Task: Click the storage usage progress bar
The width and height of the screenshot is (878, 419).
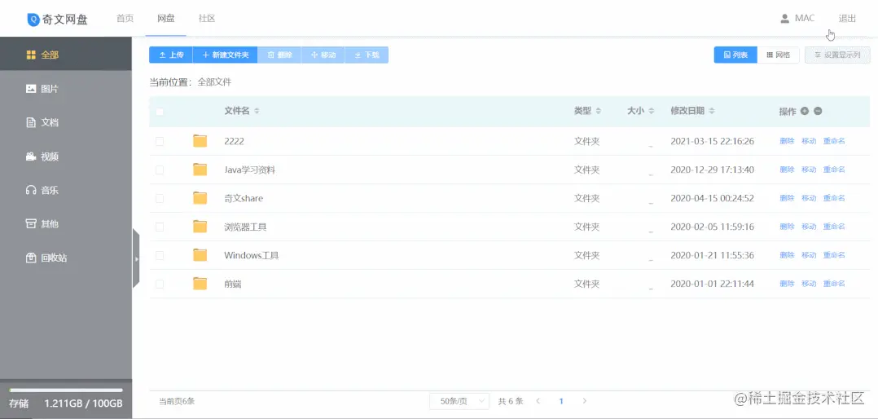Action: pos(66,390)
